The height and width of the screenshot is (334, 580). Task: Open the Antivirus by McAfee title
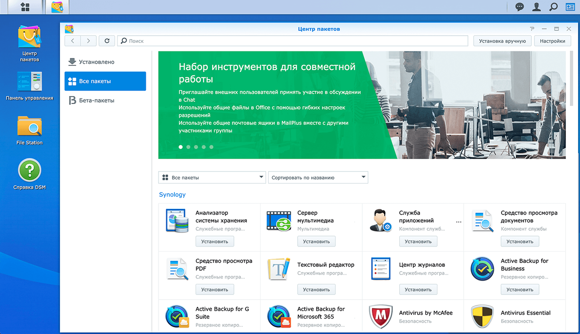[x=426, y=313]
